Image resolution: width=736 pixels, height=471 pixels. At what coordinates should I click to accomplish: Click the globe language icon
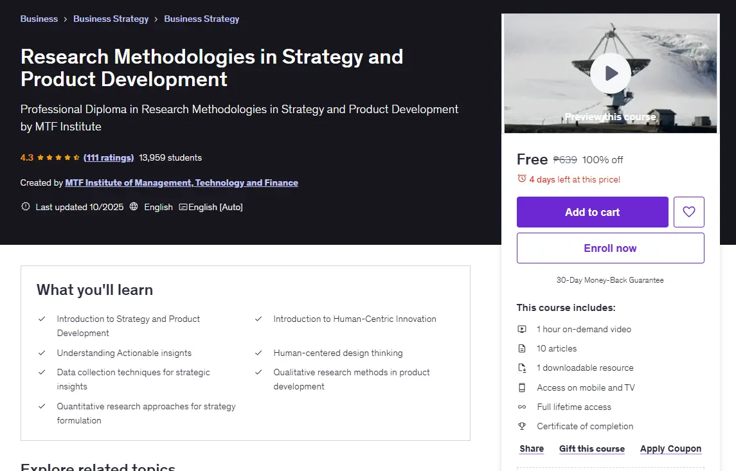tap(134, 206)
